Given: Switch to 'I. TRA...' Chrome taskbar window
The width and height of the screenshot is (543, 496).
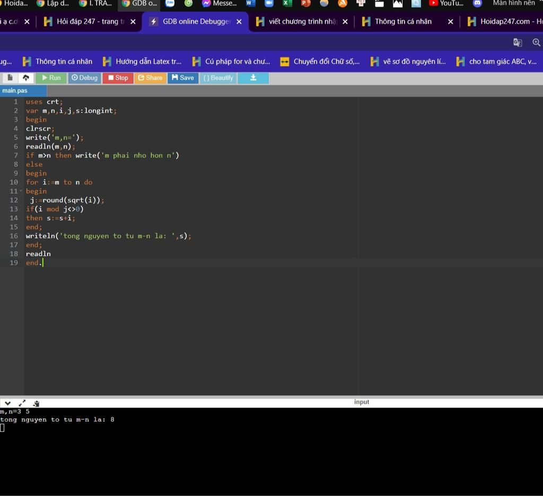Looking at the screenshot, I should (95, 3).
